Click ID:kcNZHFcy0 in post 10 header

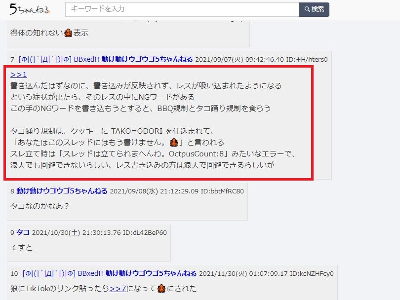312,274
